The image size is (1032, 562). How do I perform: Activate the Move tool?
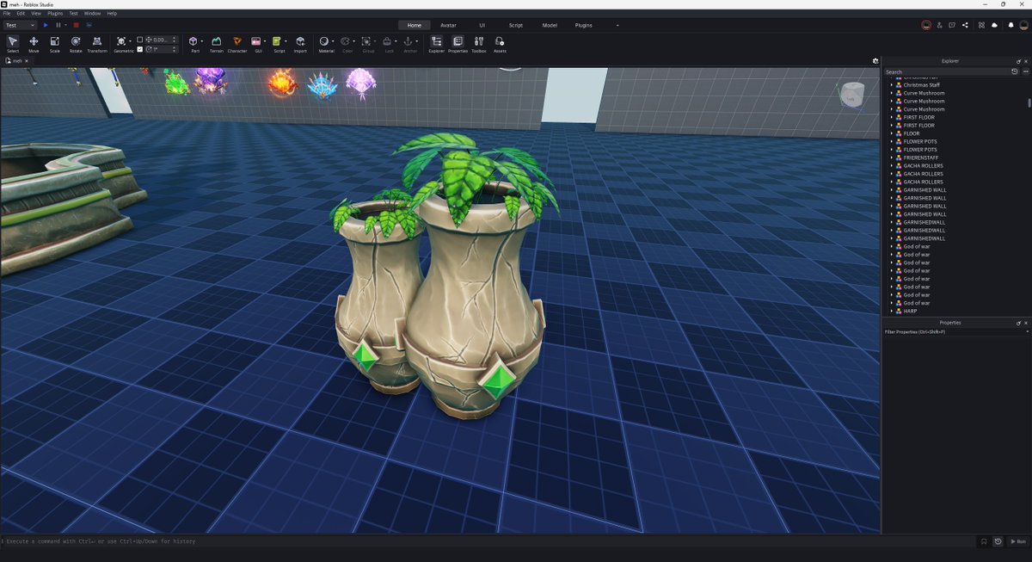pyautogui.click(x=34, y=44)
